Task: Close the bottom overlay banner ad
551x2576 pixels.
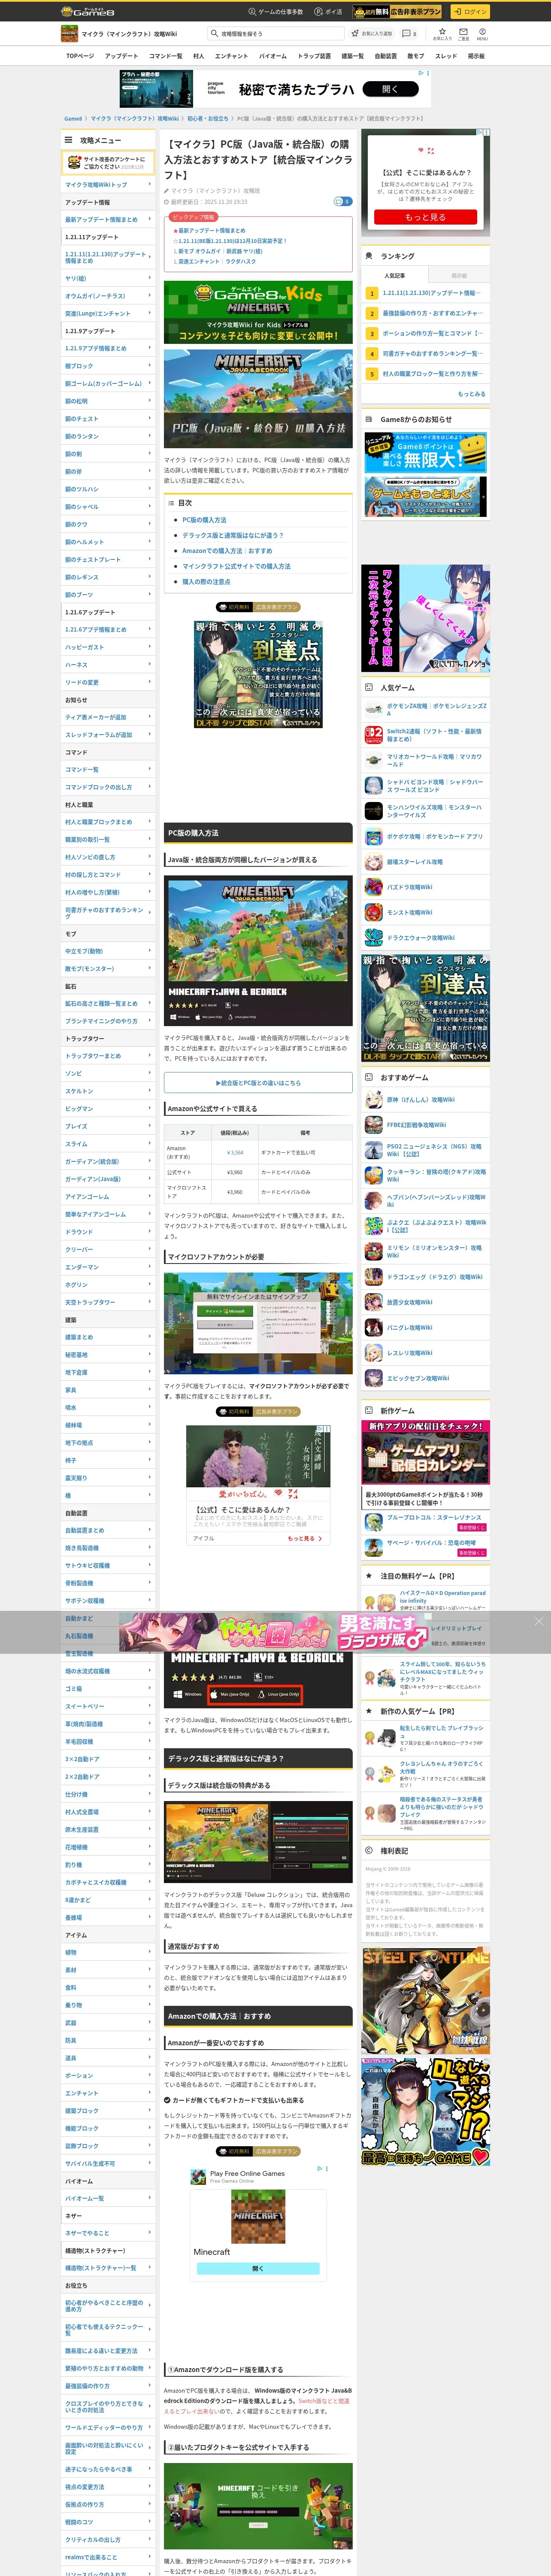Action: pos(538,1621)
